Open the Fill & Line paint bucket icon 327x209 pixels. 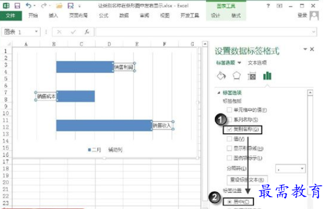tap(221, 76)
